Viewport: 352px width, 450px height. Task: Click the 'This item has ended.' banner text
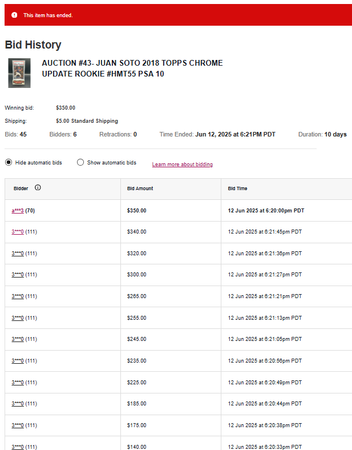pos(48,15)
